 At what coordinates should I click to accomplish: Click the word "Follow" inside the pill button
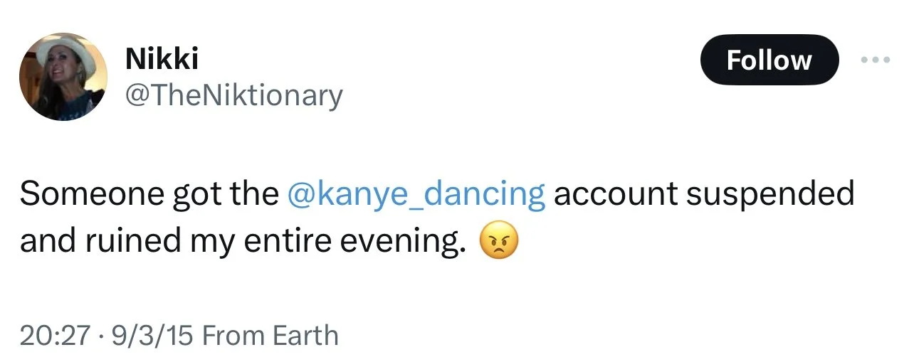[769, 60]
